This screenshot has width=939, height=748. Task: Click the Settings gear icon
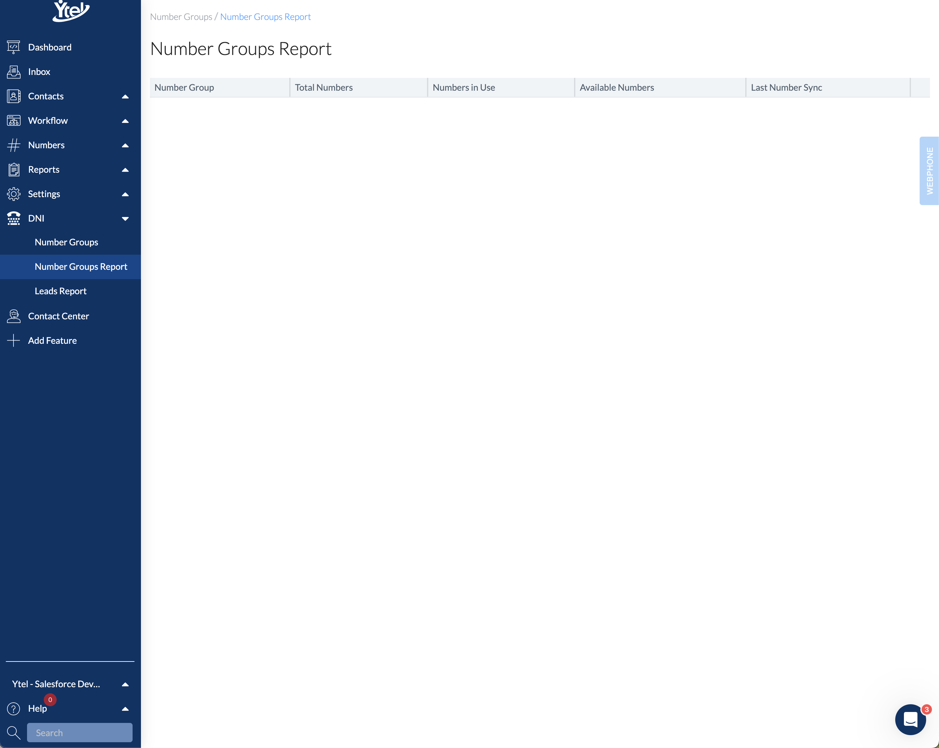coord(14,194)
